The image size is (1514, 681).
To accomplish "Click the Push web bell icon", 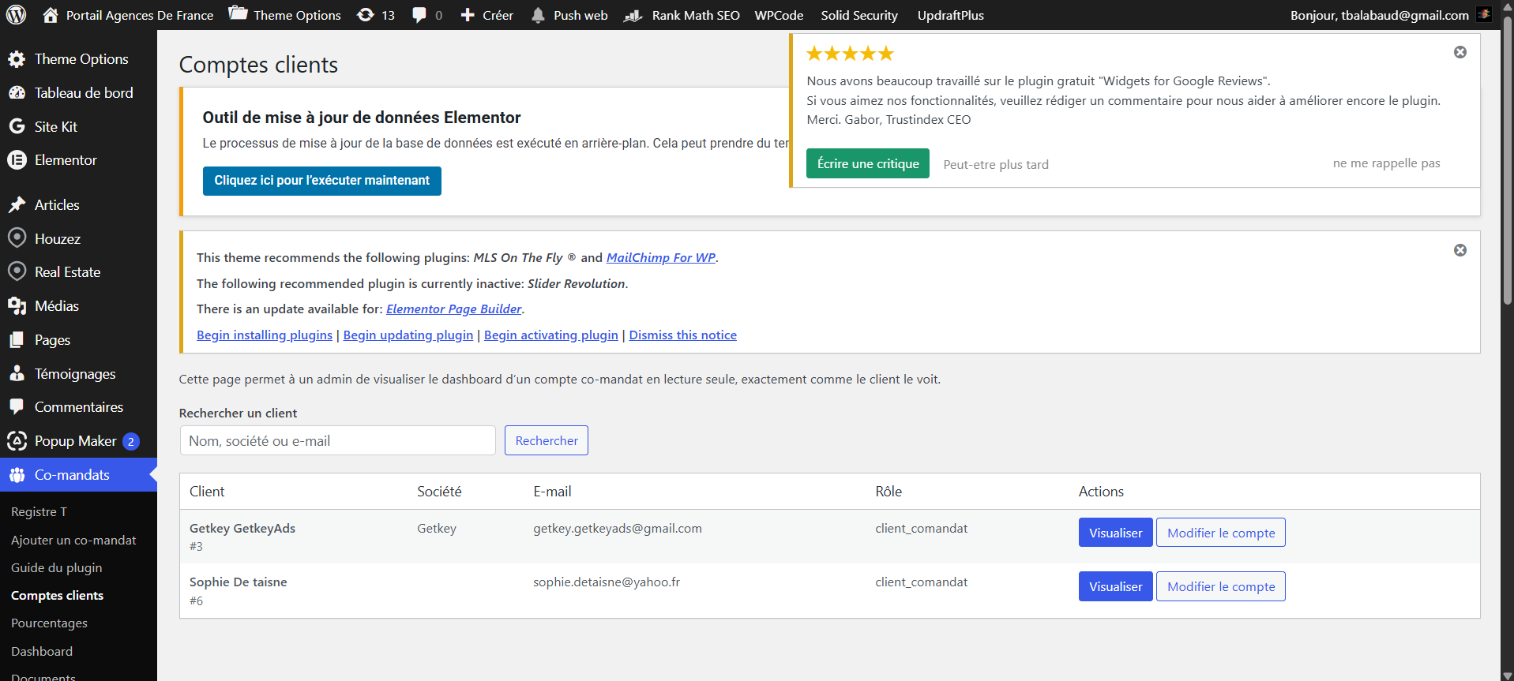I will pyautogui.click(x=538, y=15).
